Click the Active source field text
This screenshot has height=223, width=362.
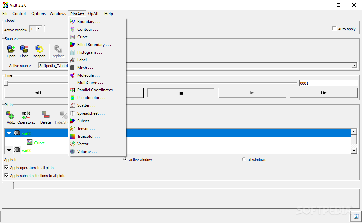pyautogui.click(x=53, y=65)
